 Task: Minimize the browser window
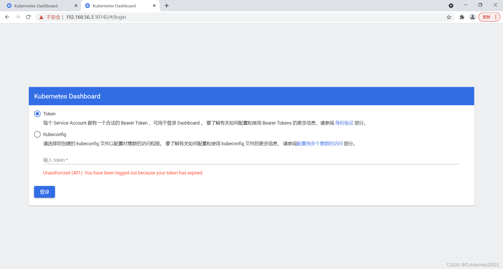(x=466, y=5)
